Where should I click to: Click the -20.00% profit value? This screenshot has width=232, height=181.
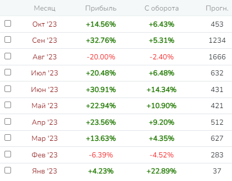click(x=101, y=57)
